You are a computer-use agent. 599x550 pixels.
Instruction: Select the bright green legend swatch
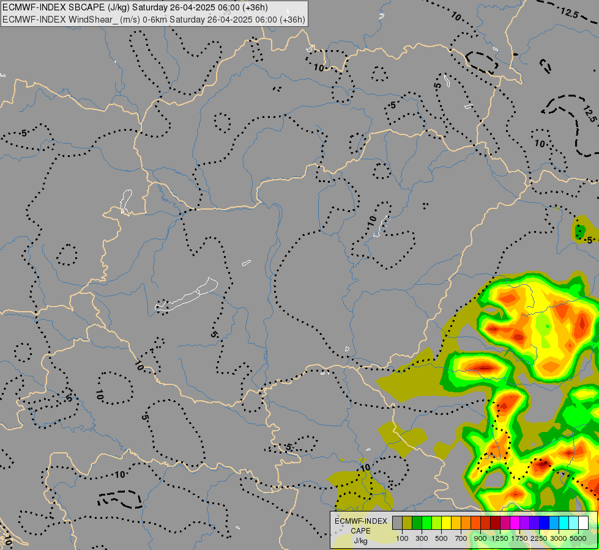click(x=426, y=522)
